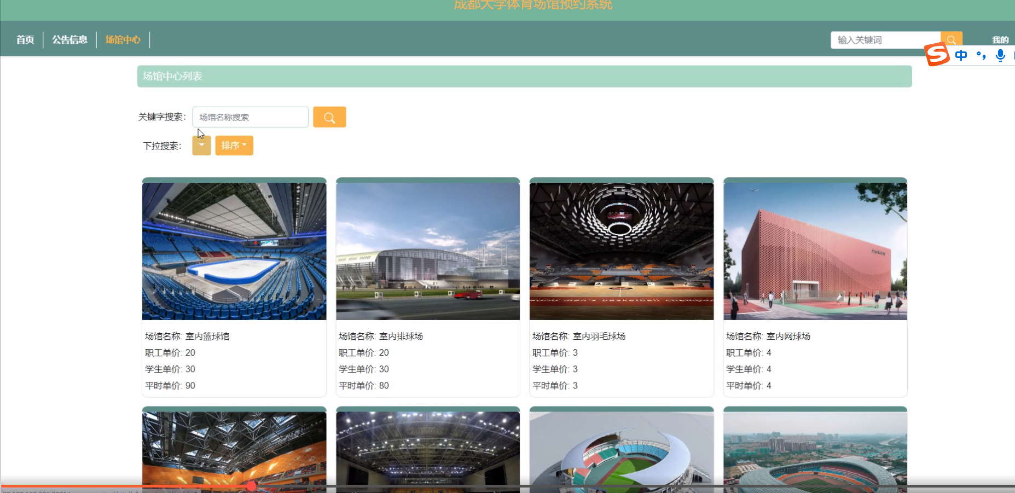Click the 成都大学体育场馆预约系统 title
This screenshot has width=1015, height=493.
point(533,5)
